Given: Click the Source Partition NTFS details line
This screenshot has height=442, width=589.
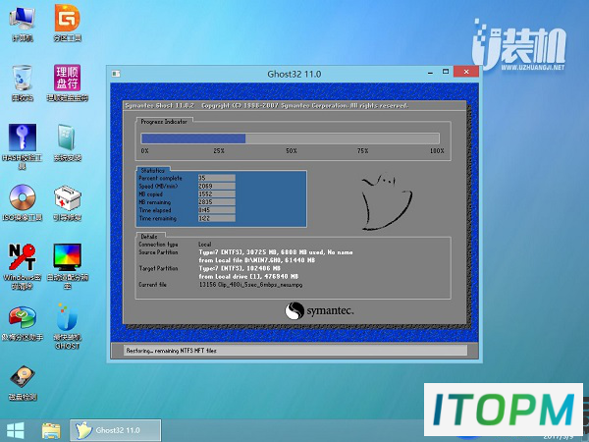Looking at the screenshot, I should coord(276,252).
